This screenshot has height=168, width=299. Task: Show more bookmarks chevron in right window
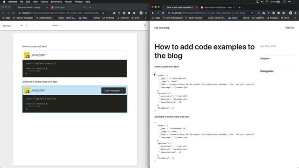tap(295, 18)
